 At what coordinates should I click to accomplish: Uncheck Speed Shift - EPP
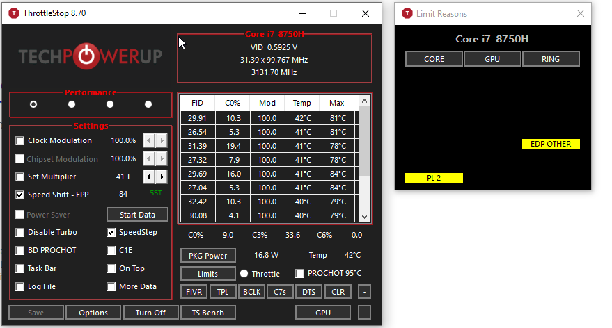tap(20, 195)
